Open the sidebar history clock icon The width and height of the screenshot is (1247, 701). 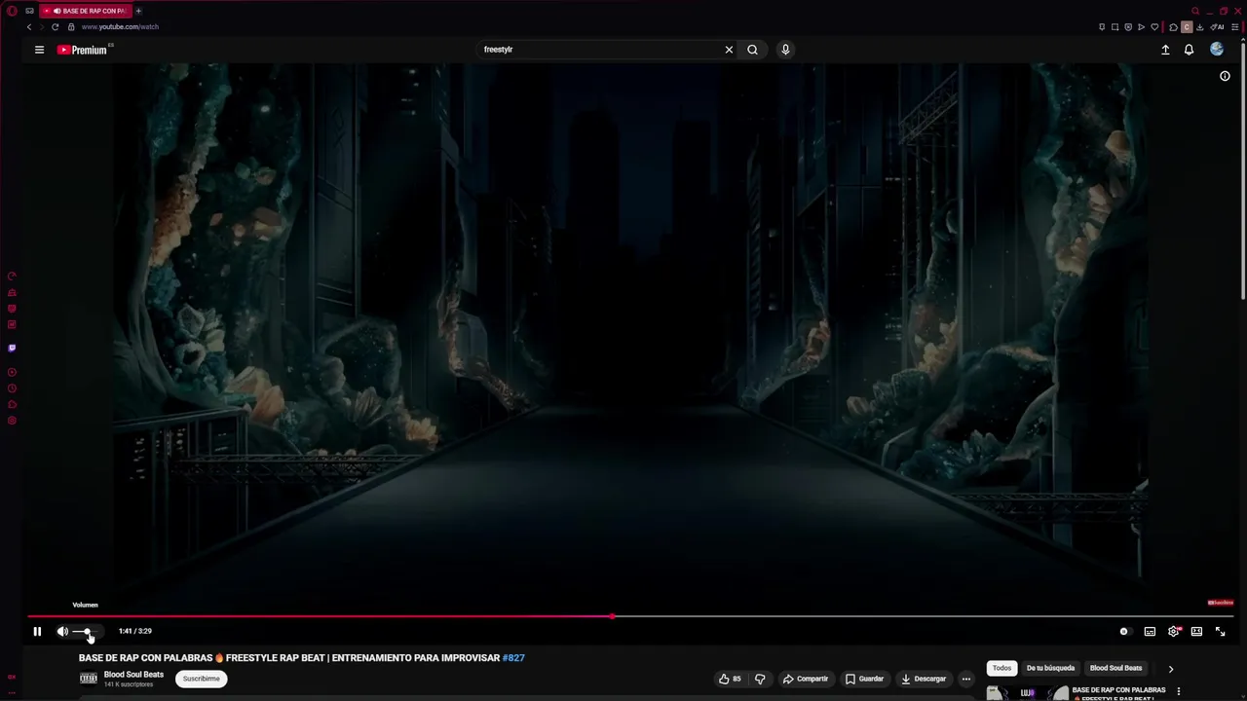12,388
